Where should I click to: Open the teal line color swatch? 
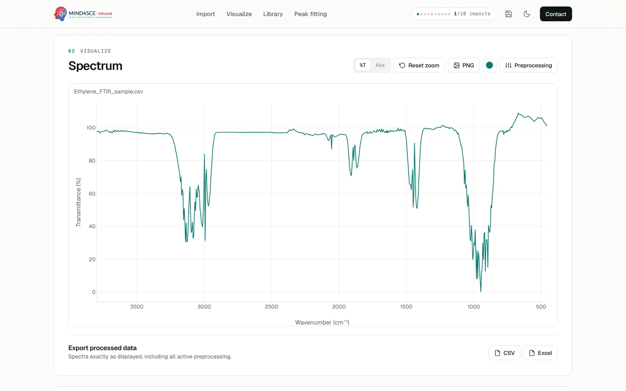coord(489,65)
